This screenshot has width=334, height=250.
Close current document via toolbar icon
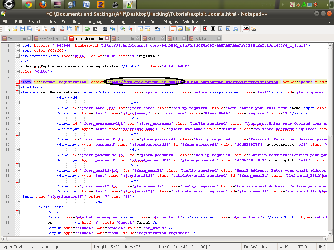click(37, 29)
